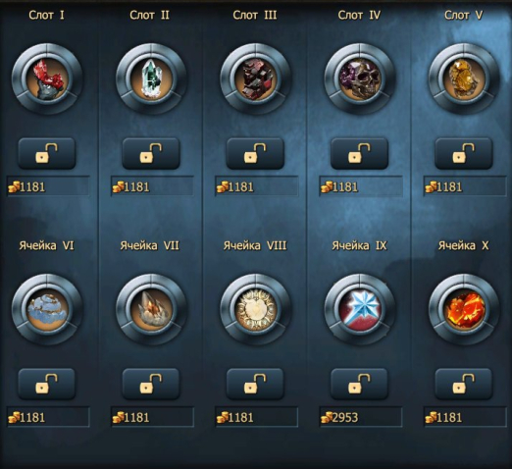
Task: Click the Слот IV header label
Action: pyautogui.click(x=359, y=15)
